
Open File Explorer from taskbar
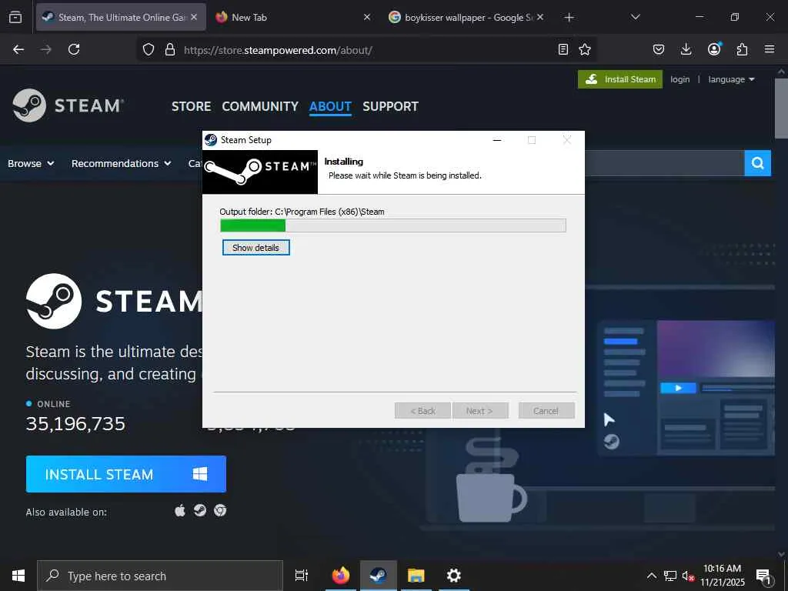[x=416, y=576]
